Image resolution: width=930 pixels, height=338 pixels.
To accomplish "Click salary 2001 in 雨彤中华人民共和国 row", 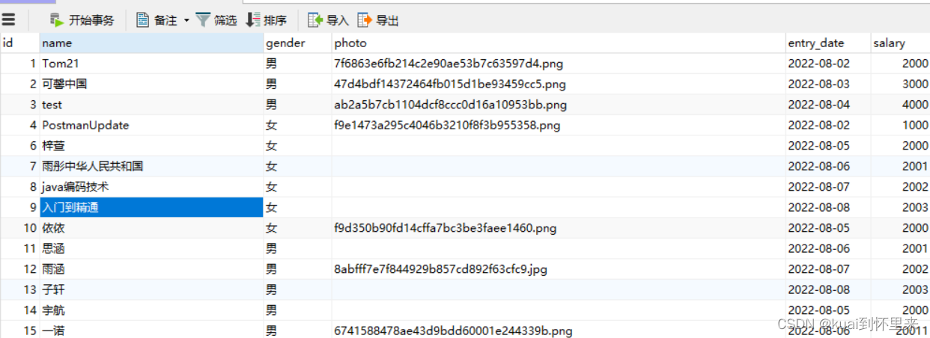I will [x=901, y=166].
